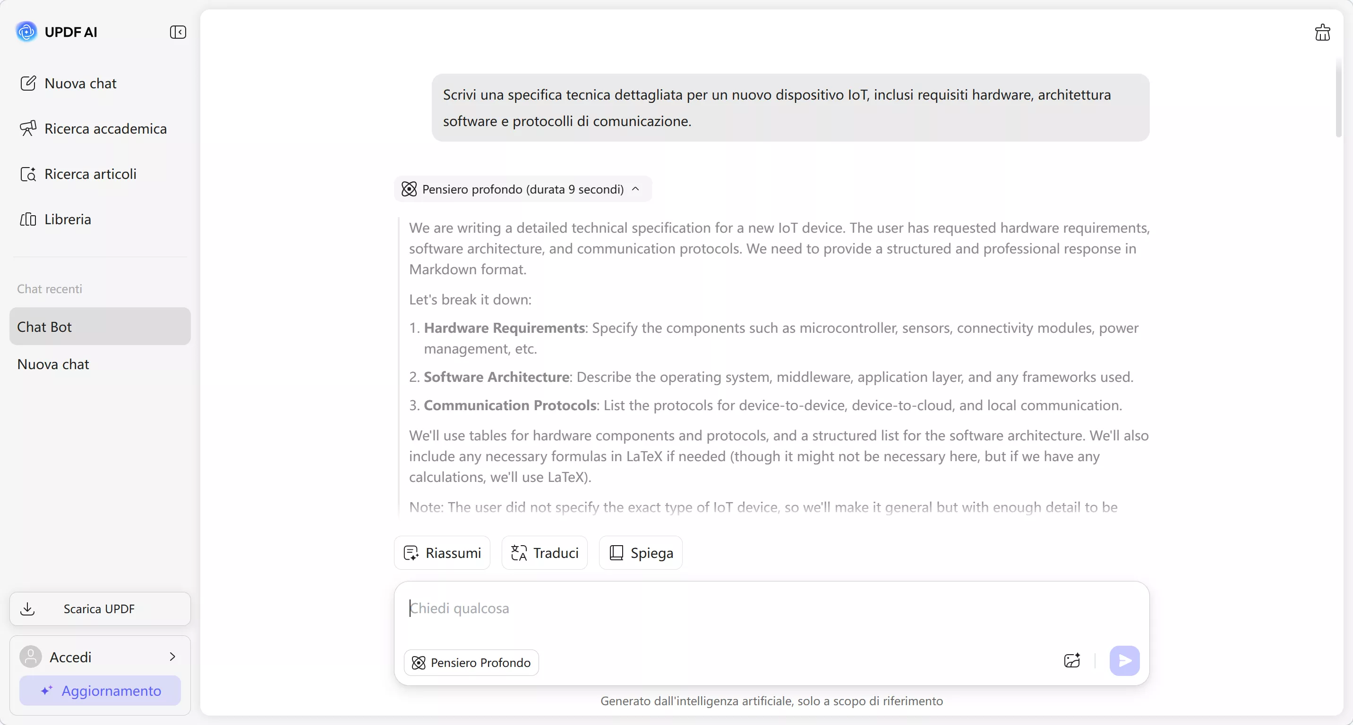Explain the response with Spiega
1353x725 pixels.
pyautogui.click(x=640, y=553)
